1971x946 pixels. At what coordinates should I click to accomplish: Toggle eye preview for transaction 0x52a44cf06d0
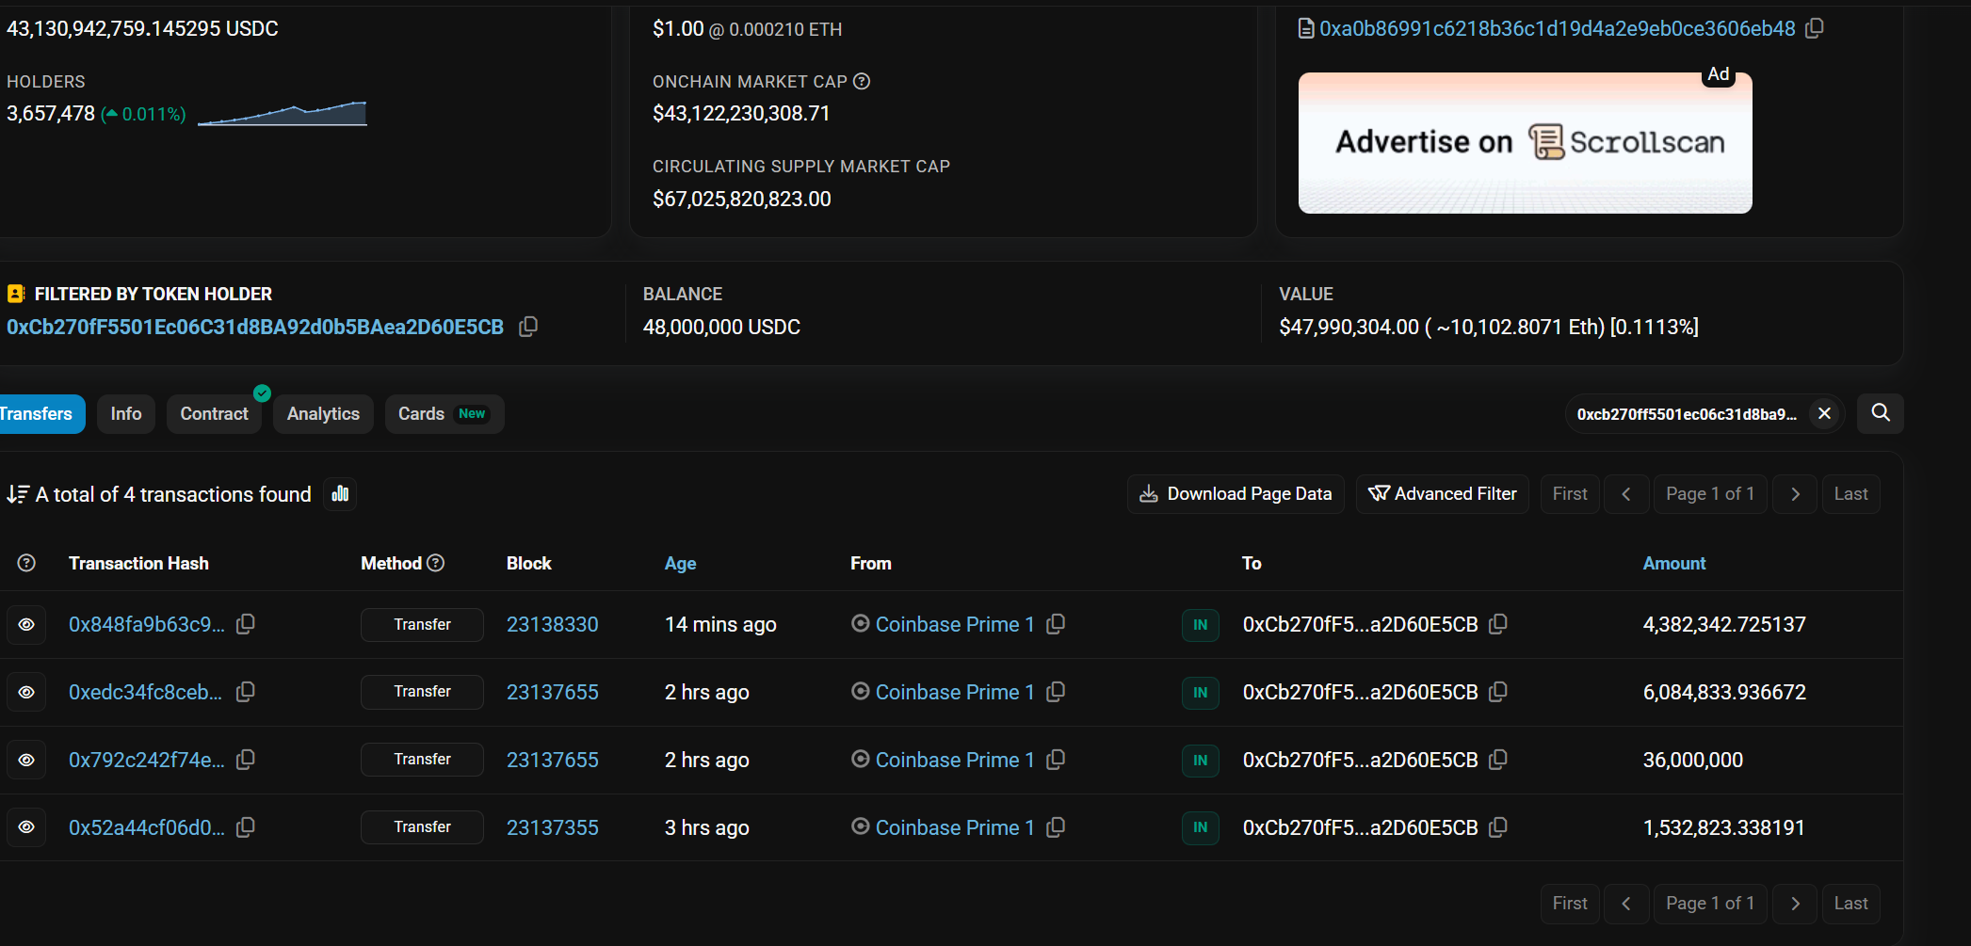click(26, 827)
